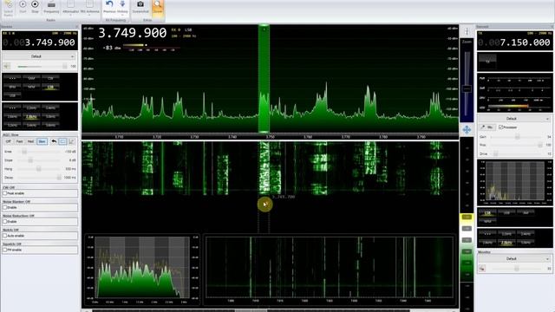The height and width of the screenshot is (312, 555).
Task: Click the TX transmit button
Action: pos(487,61)
